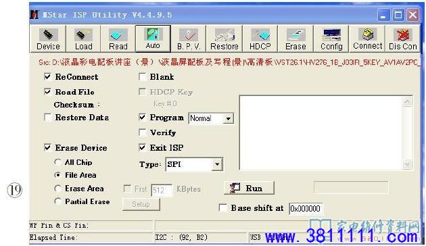This screenshot has width=426, height=246.
Task: Minimize the MStar ISP Utility window
Action: 383,15
